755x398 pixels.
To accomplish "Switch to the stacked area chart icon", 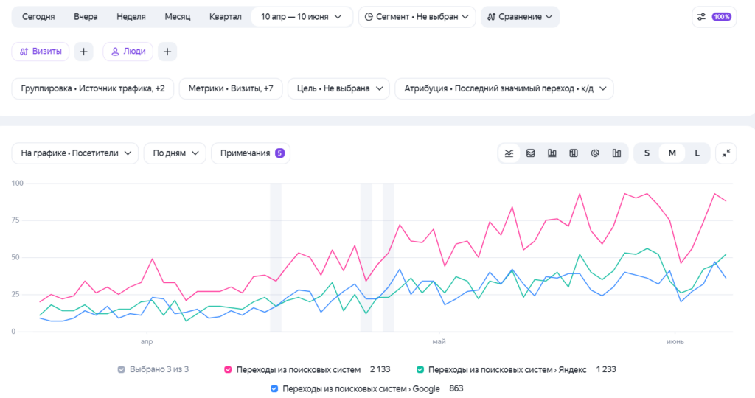I will 531,153.
